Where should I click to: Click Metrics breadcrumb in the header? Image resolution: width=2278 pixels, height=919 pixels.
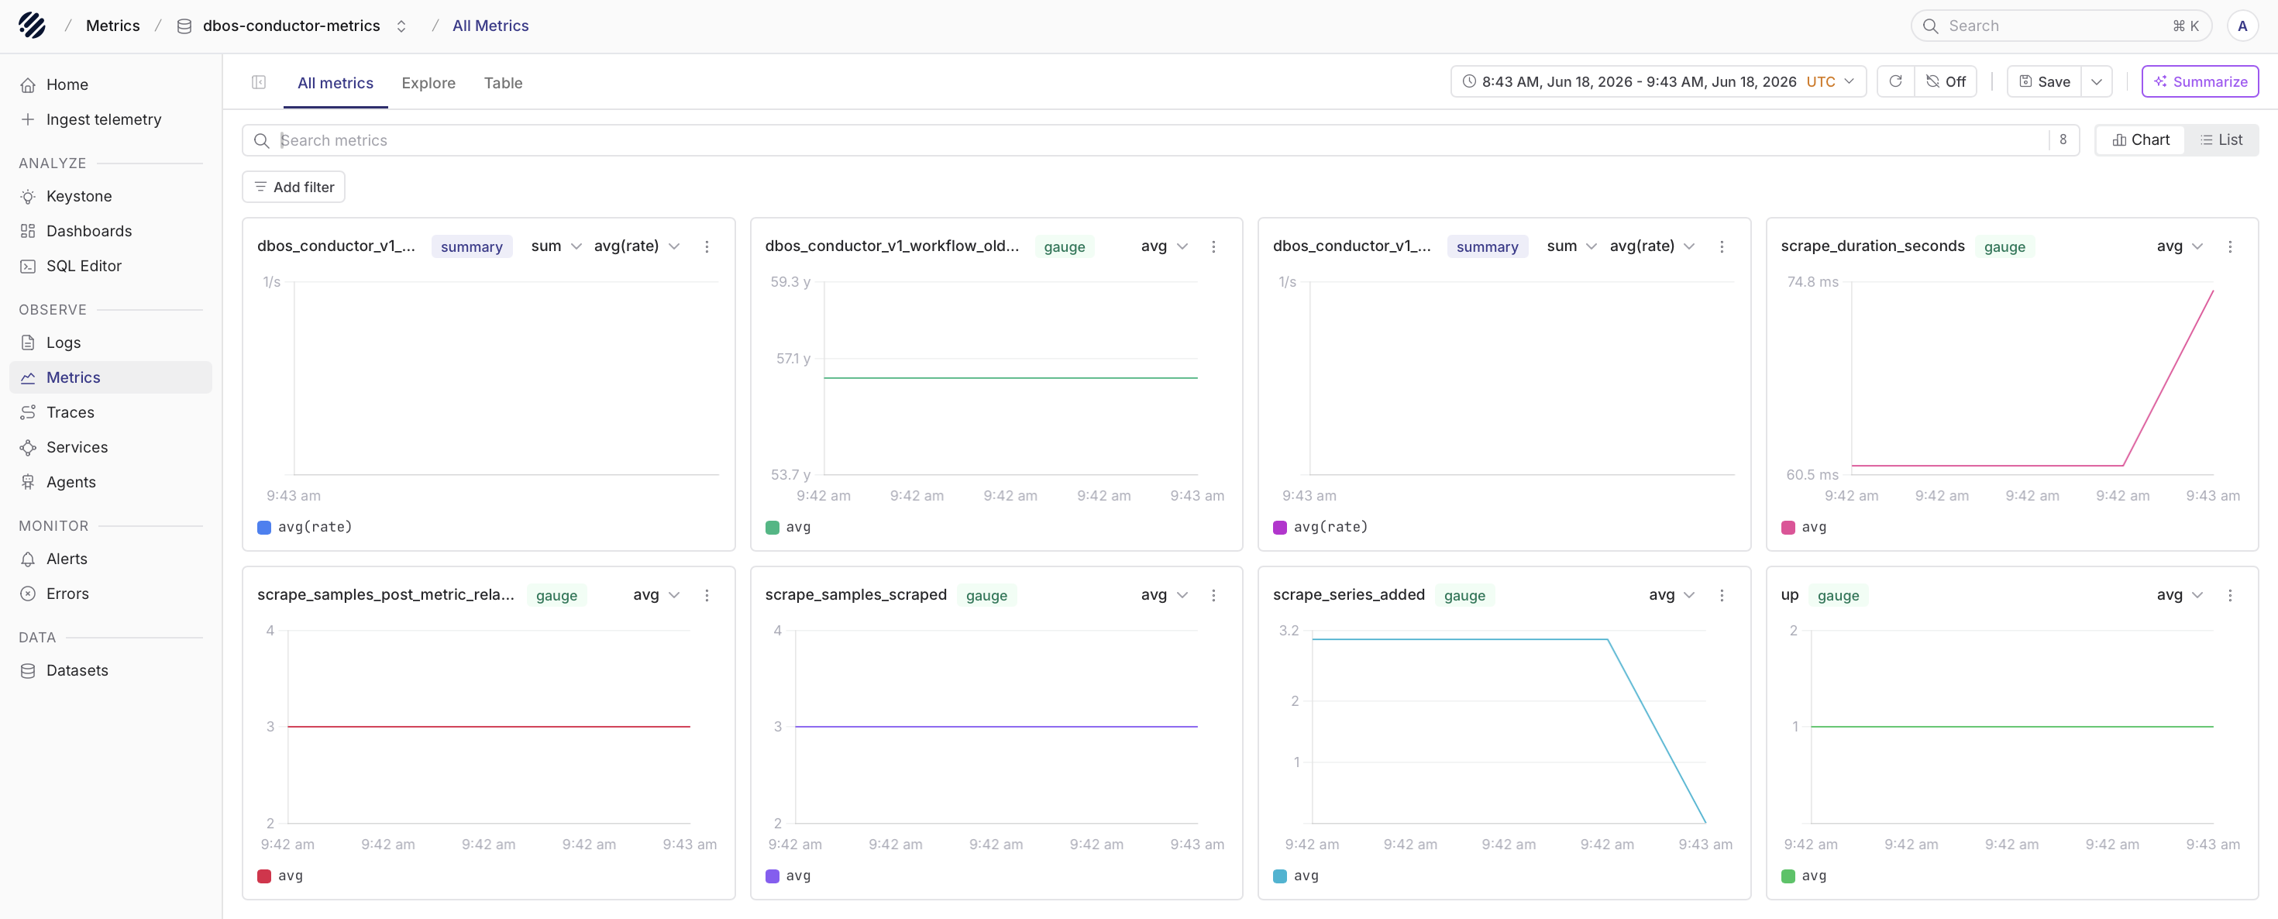pos(112,26)
